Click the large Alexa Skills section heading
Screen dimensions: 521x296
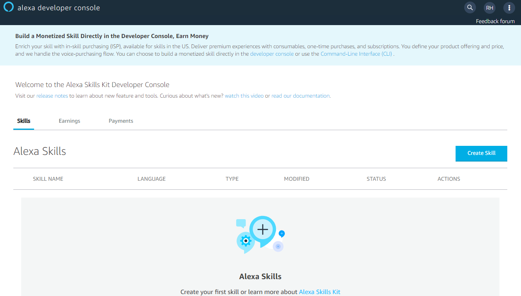(40, 151)
